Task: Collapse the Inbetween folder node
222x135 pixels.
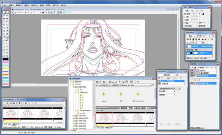Action: [76, 92]
